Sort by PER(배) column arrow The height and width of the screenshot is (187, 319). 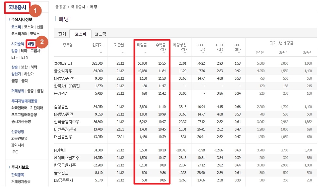tap(221, 53)
